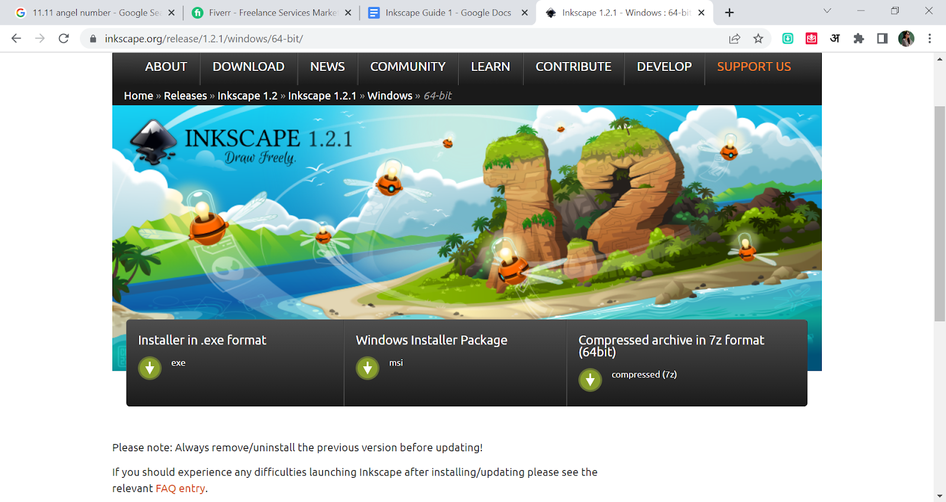Click the Windows breadcrumb link
This screenshot has height=502, width=946.
(390, 96)
